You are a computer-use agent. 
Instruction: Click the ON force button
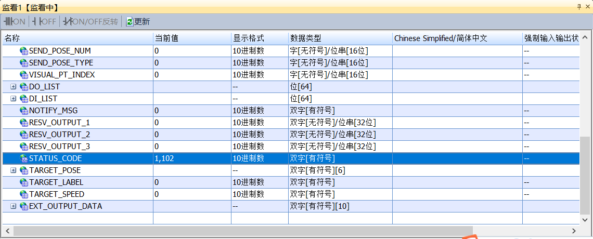pos(15,21)
